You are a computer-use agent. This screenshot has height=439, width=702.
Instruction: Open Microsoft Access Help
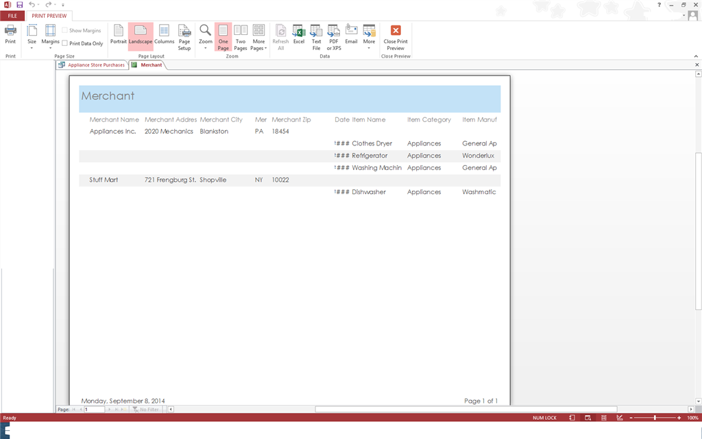click(x=659, y=5)
